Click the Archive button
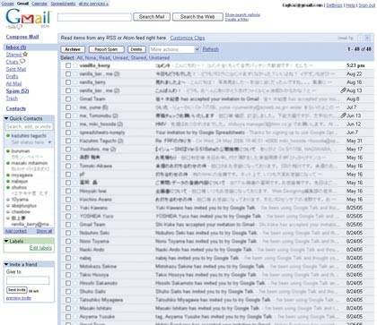Image resolution: width=377 pixels, height=325 pixels. [73, 49]
